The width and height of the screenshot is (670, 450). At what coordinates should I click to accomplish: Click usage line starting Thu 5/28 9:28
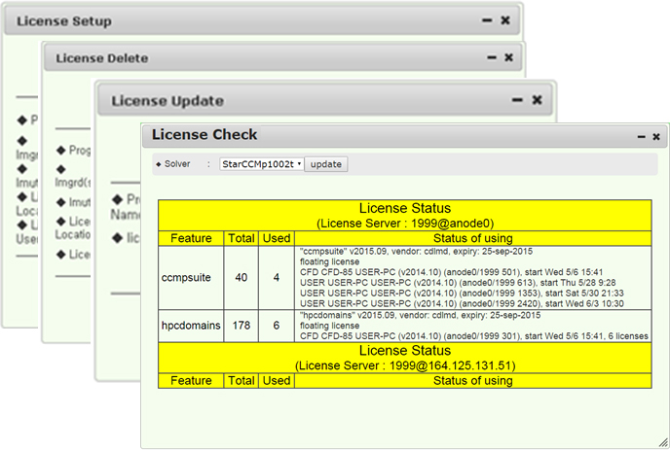click(458, 283)
